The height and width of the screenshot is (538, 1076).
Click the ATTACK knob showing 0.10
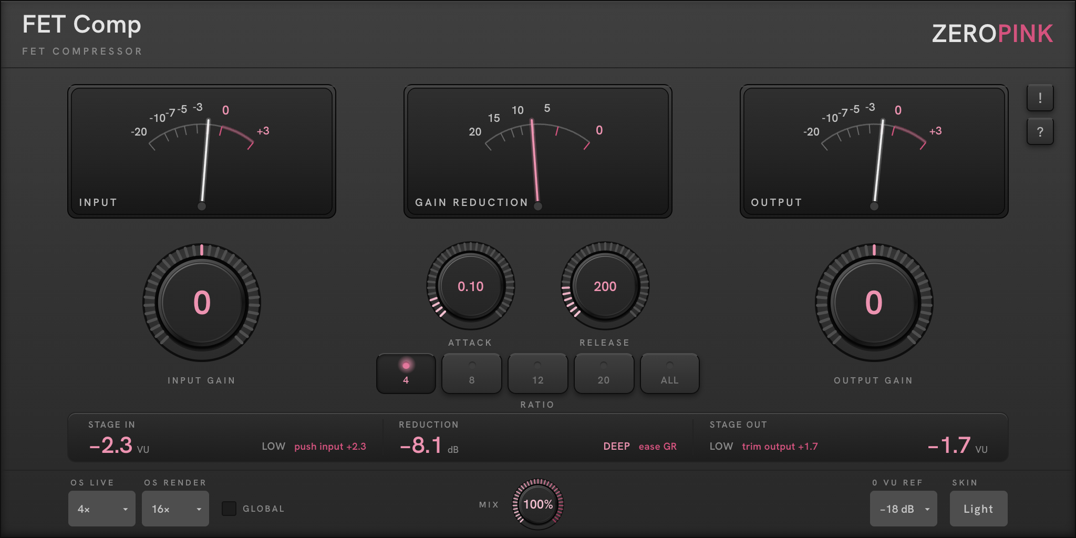pos(471,286)
